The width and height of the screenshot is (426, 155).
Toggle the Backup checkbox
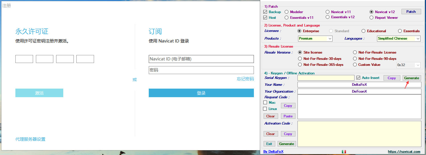pos(265,12)
